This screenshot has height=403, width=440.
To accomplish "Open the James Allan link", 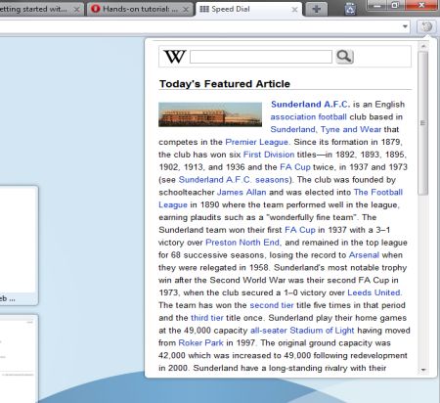I will (x=242, y=192).
